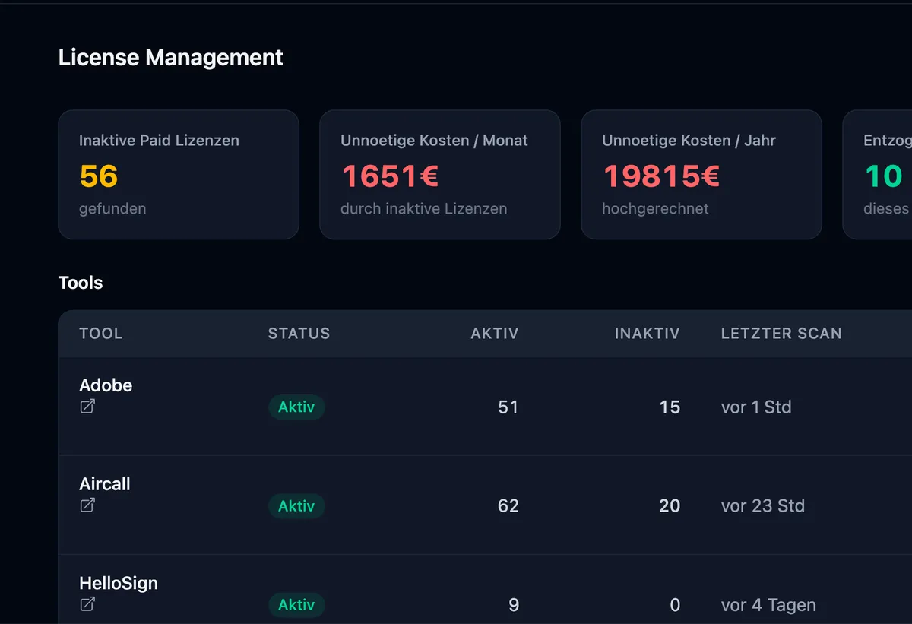Screen dimensions: 912x624
Task: Expand the Adobe table row
Action: pos(456,407)
